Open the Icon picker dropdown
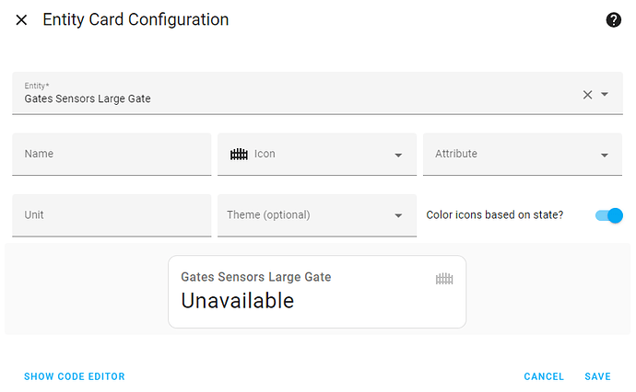Viewport: 636px width, 392px height. point(398,156)
